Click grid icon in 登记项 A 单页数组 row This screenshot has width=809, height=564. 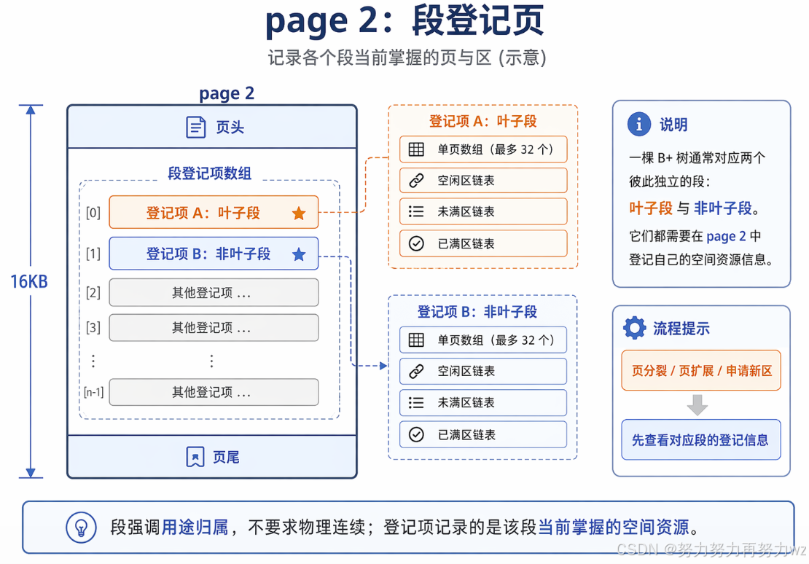click(x=416, y=149)
